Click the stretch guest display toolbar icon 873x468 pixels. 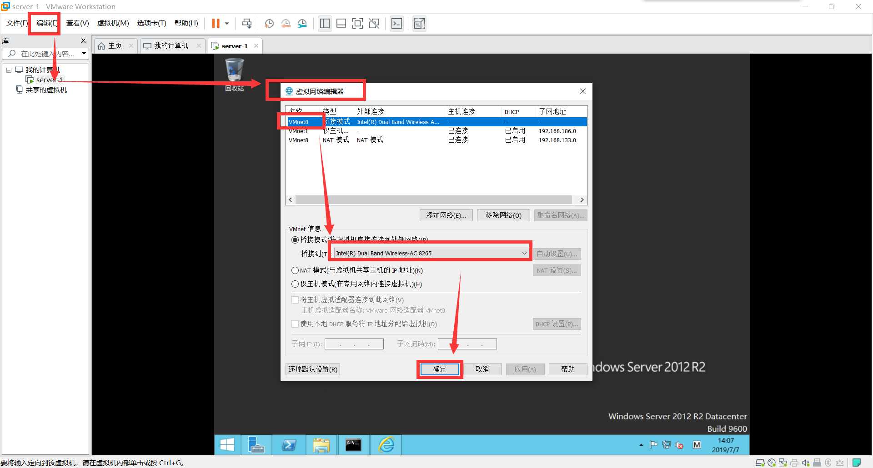pyautogui.click(x=419, y=23)
